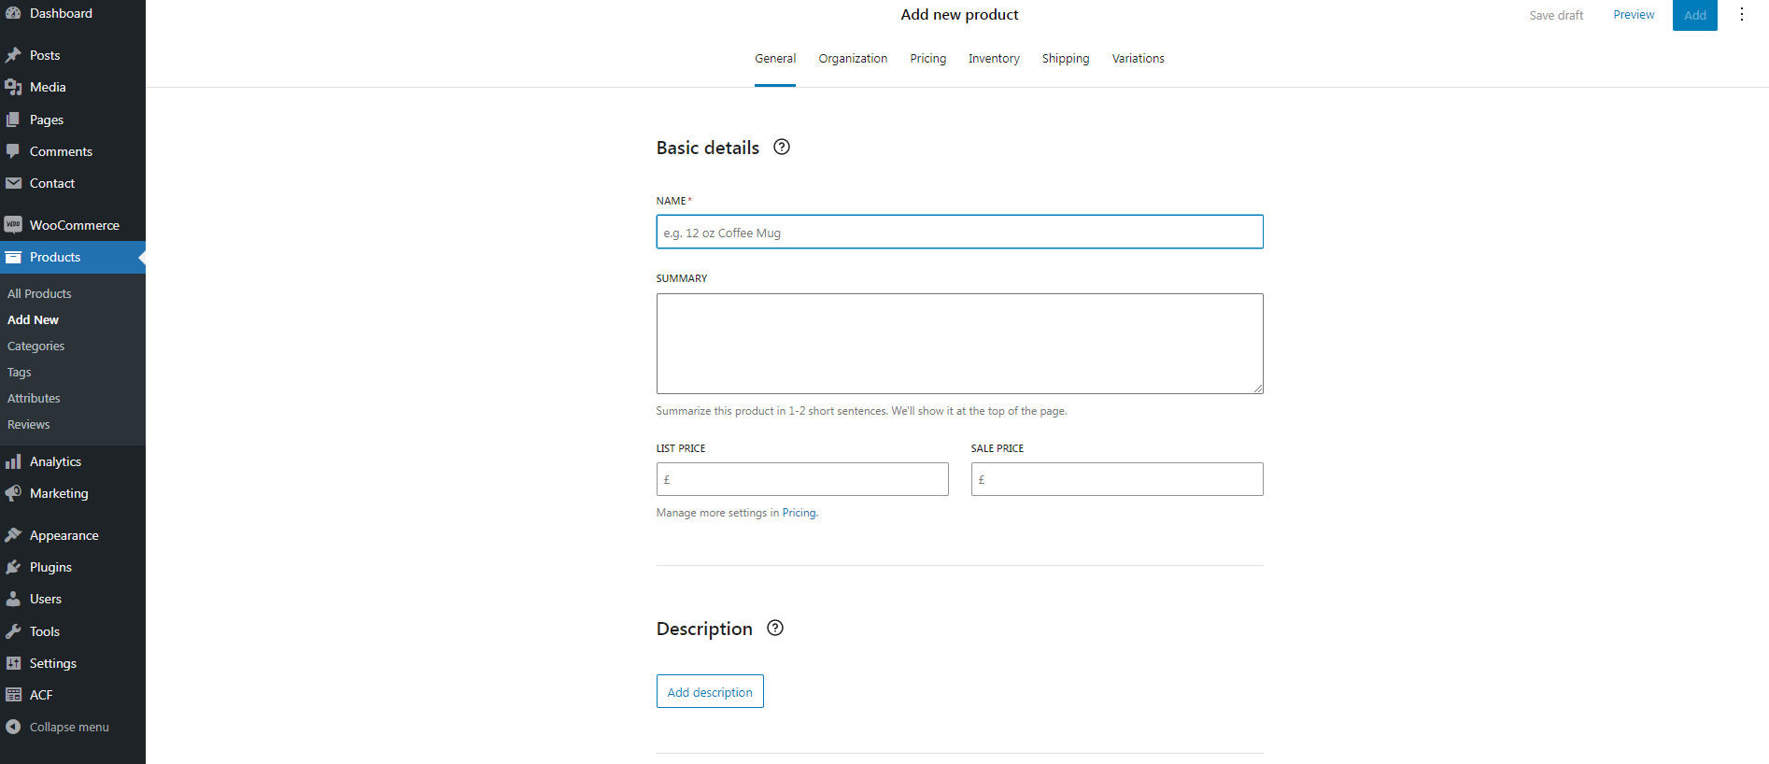This screenshot has height=764, width=1769.
Task: Open the Analytics menu label
Action: coord(55,461)
